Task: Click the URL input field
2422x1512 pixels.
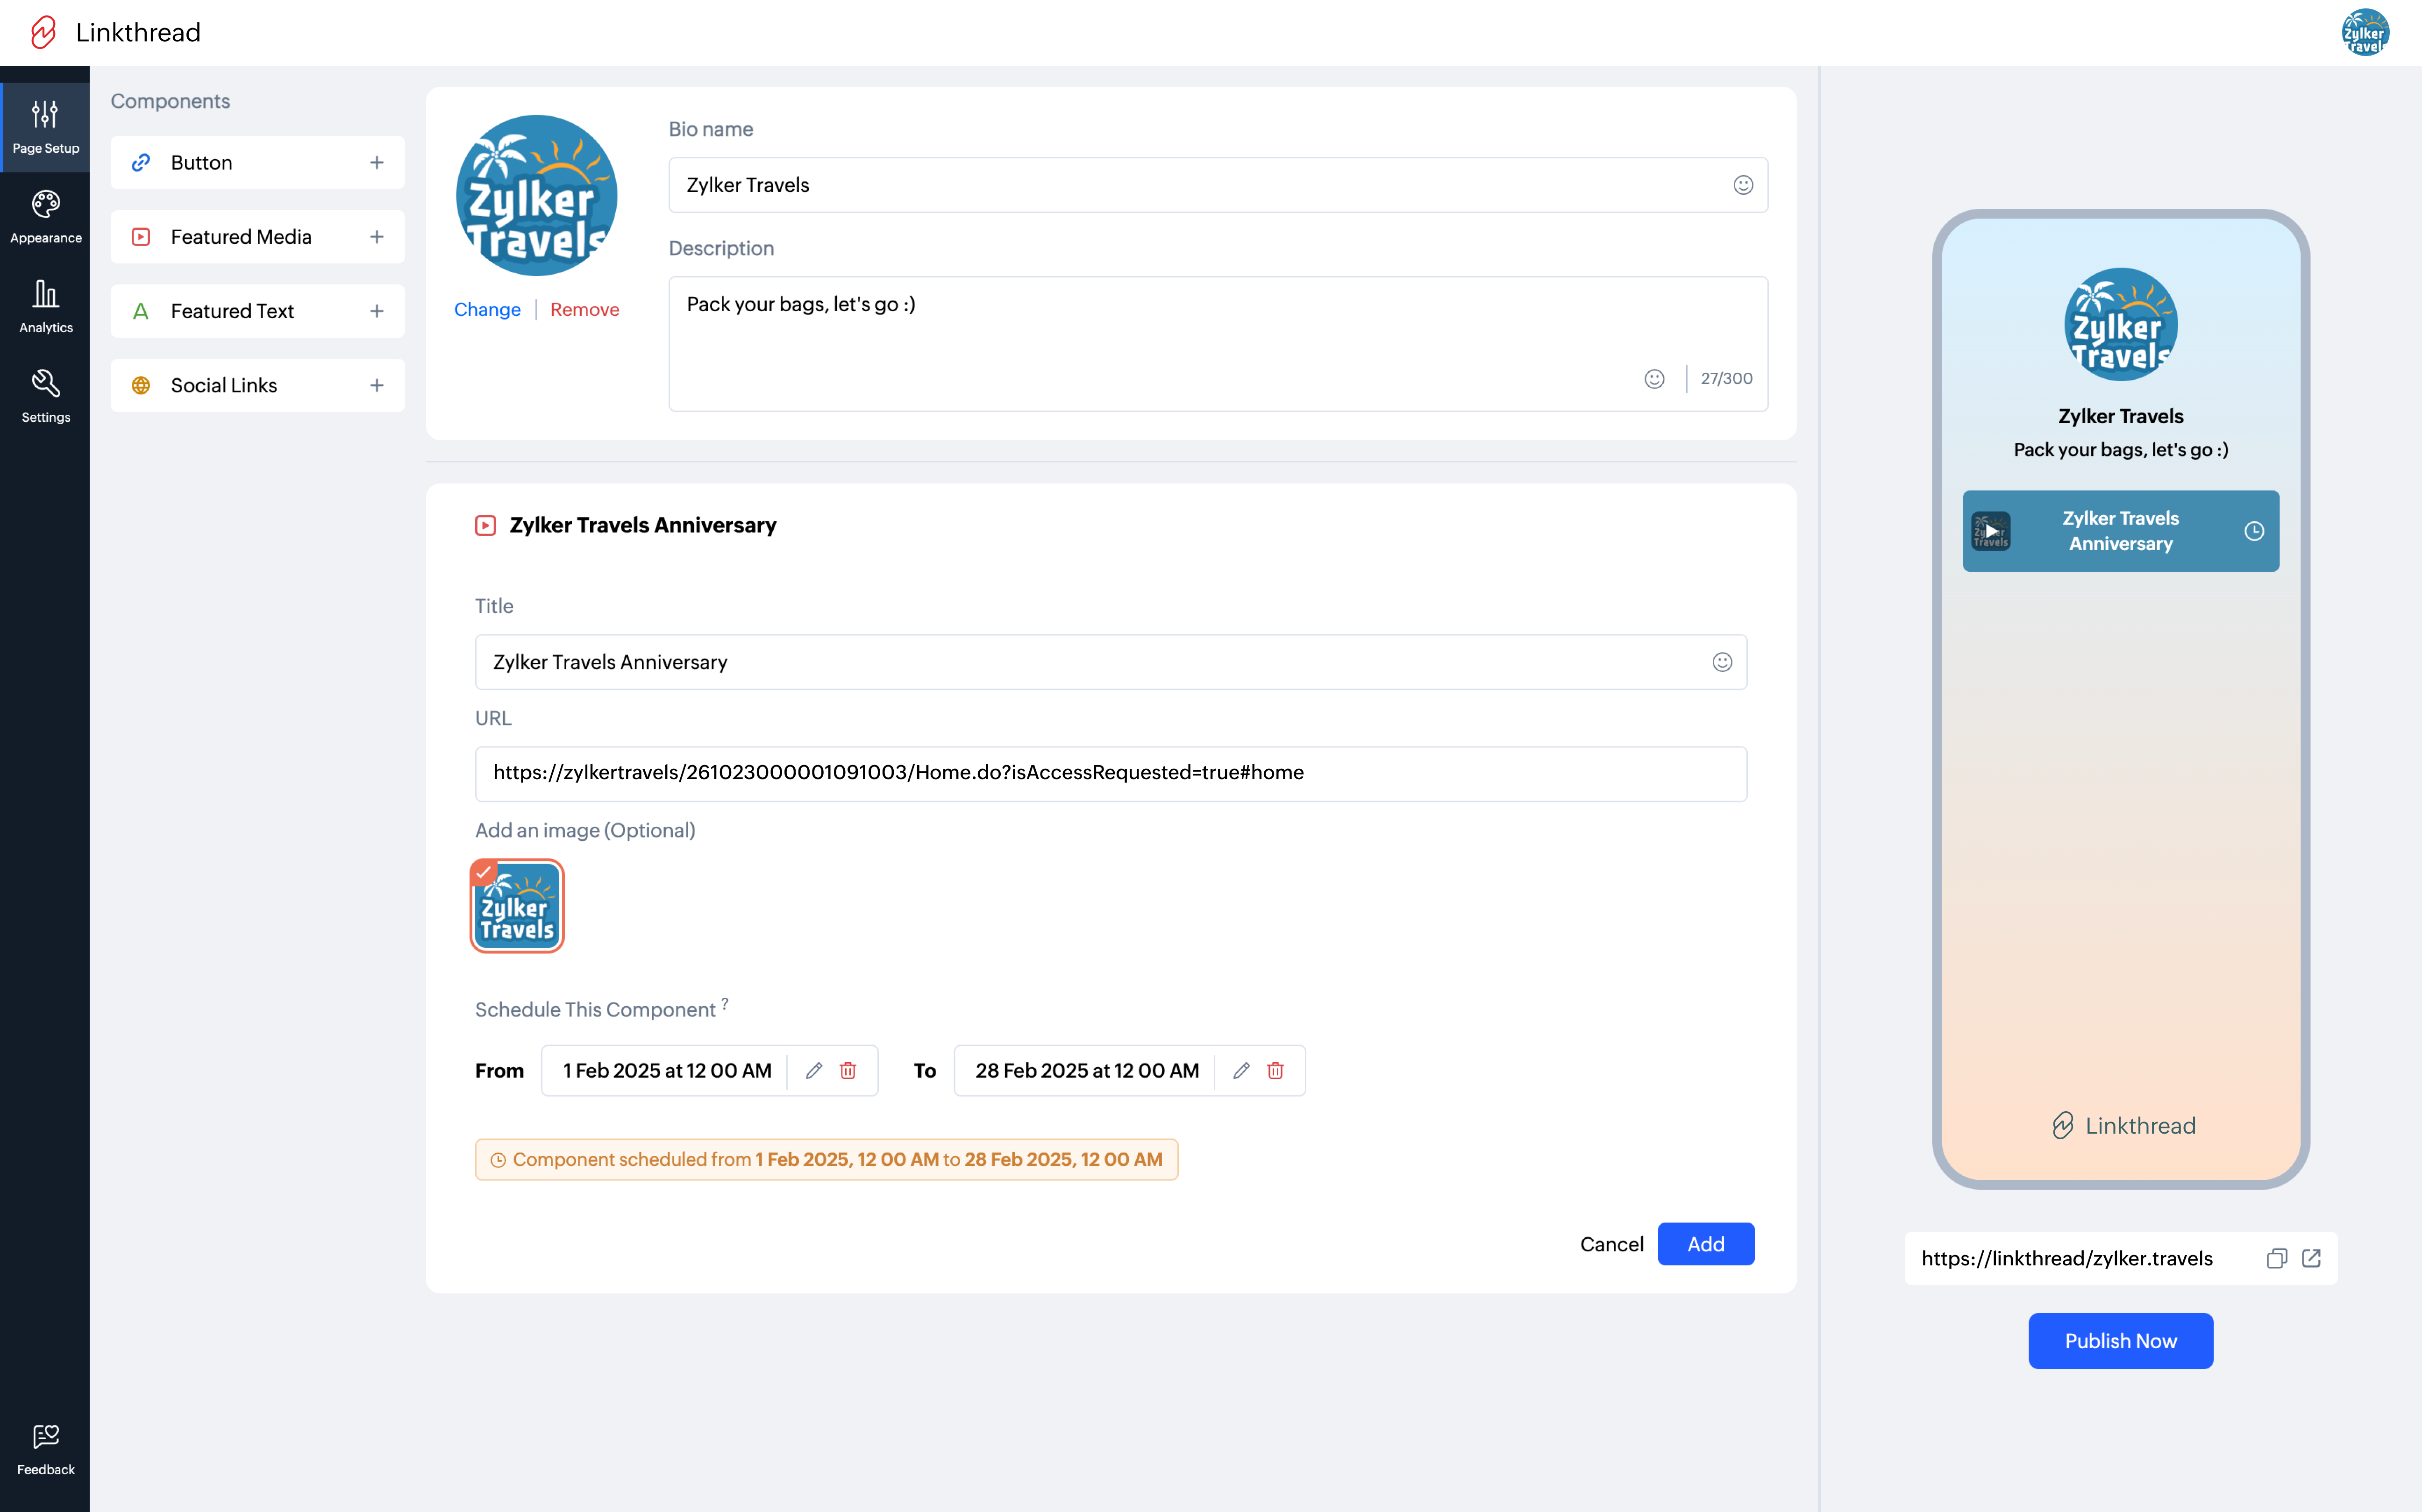Action: click(1110, 773)
